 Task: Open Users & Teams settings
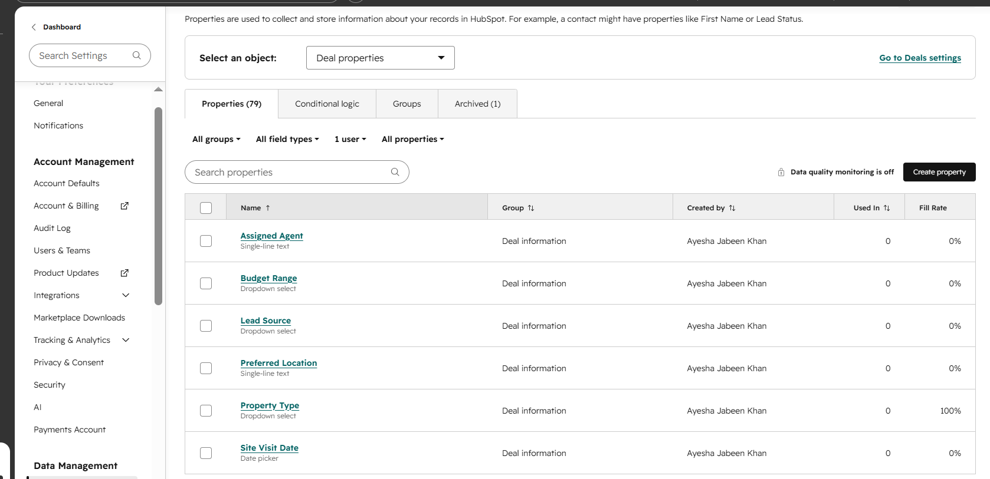click(x=62, y=250)
